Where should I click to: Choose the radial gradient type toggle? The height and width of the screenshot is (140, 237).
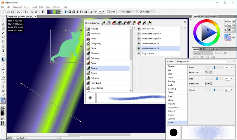point(70,12)
